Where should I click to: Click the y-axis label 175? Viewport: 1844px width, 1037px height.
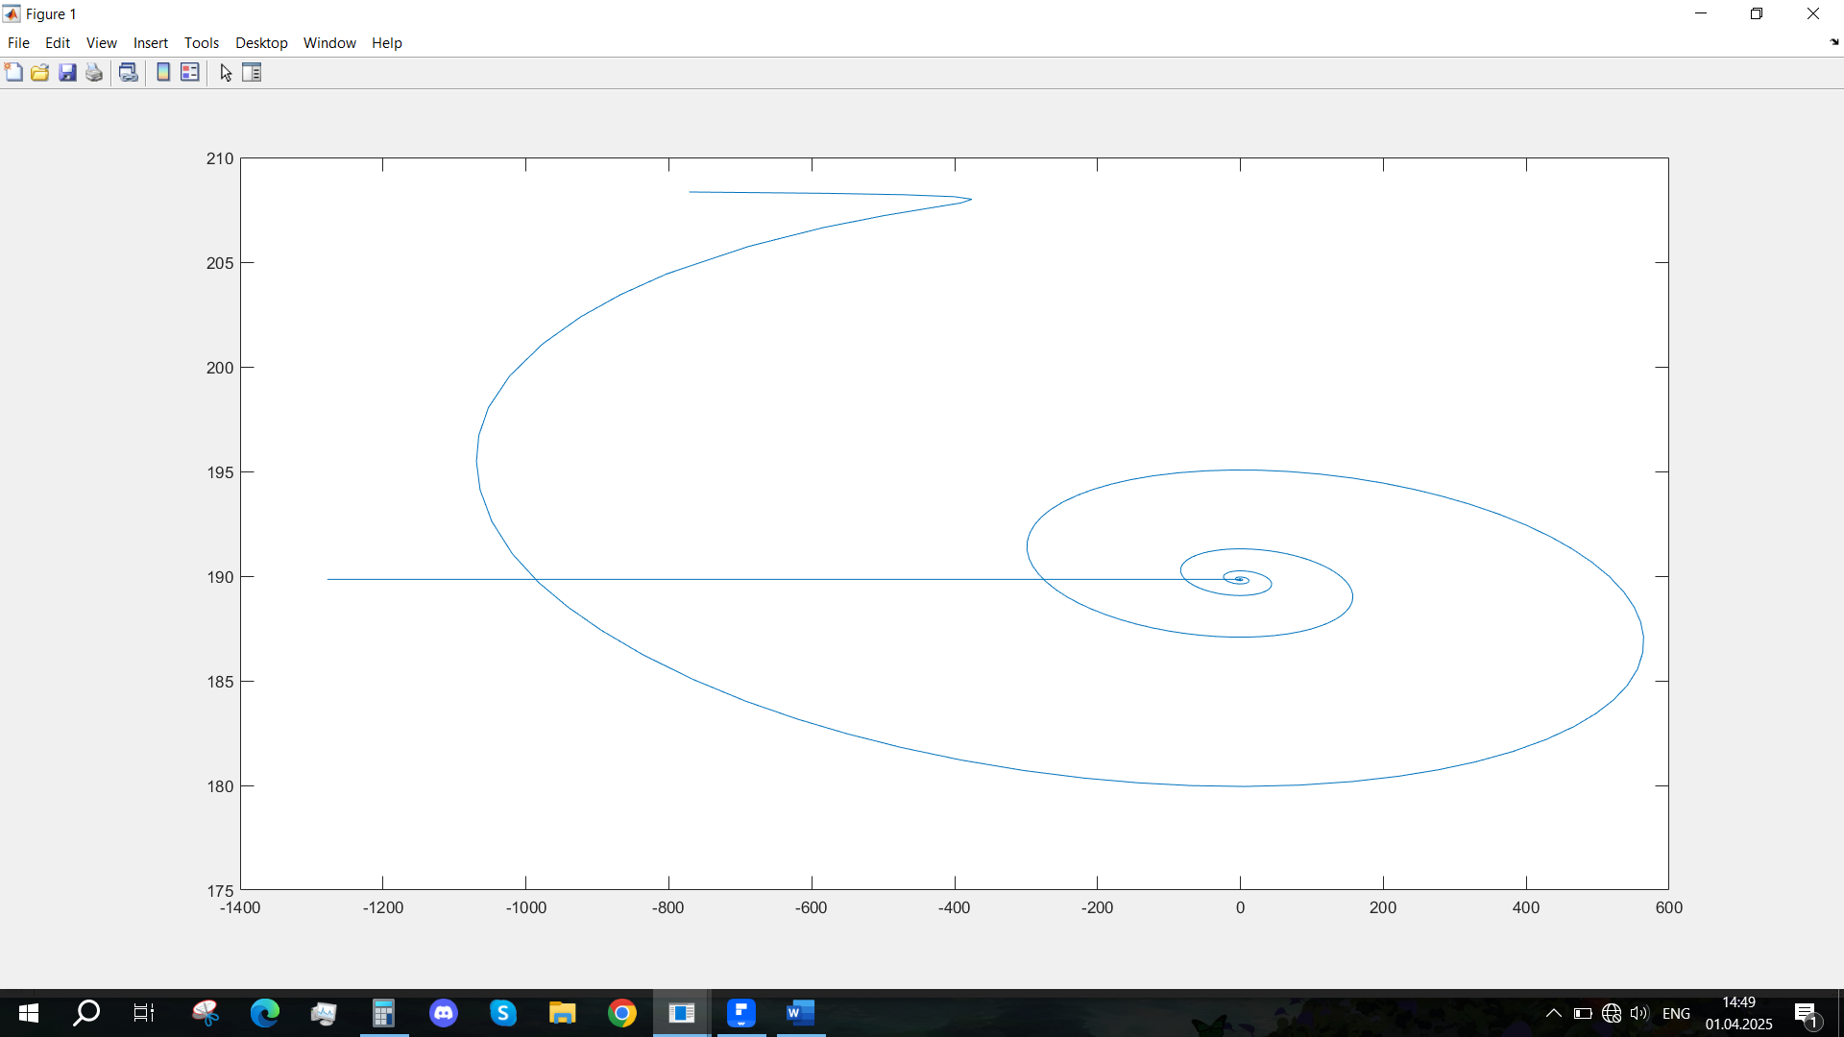point(220,890)
